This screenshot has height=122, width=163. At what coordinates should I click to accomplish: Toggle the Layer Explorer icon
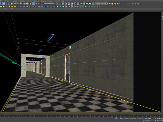[x=66, y=4]
